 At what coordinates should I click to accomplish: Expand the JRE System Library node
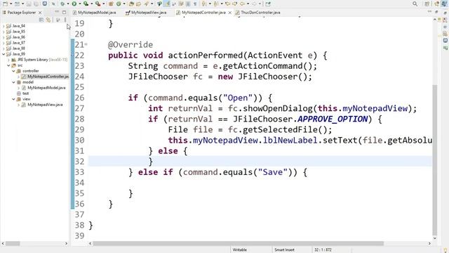[x=8, y=60]
